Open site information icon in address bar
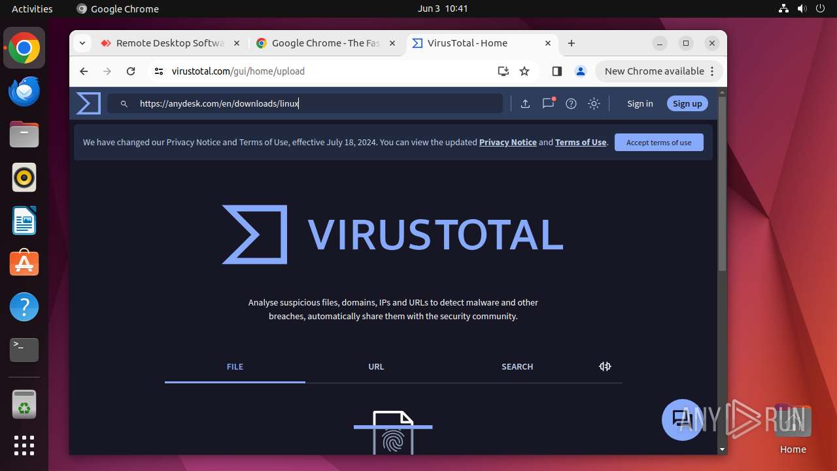 159,71
